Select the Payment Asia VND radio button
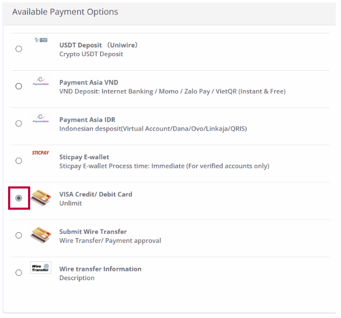 (x=19, y=86)
